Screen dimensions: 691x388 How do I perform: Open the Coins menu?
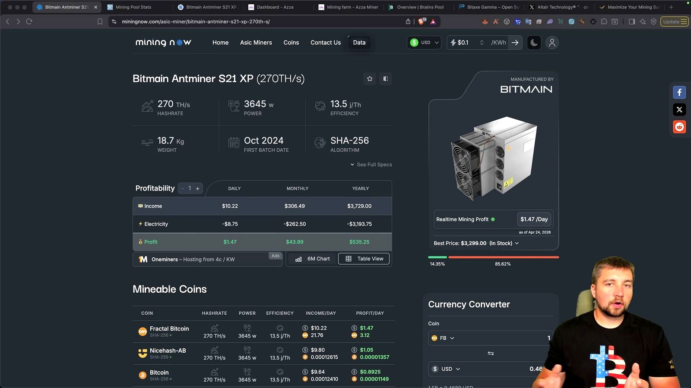click(x=291, y=43)
